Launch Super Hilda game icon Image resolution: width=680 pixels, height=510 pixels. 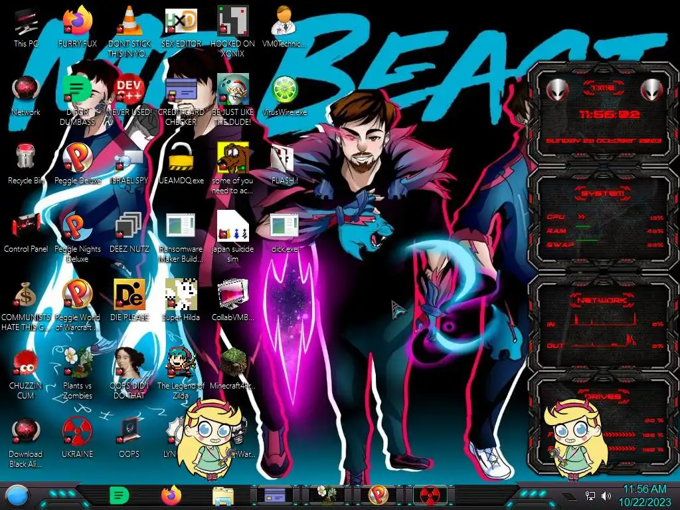181,295
